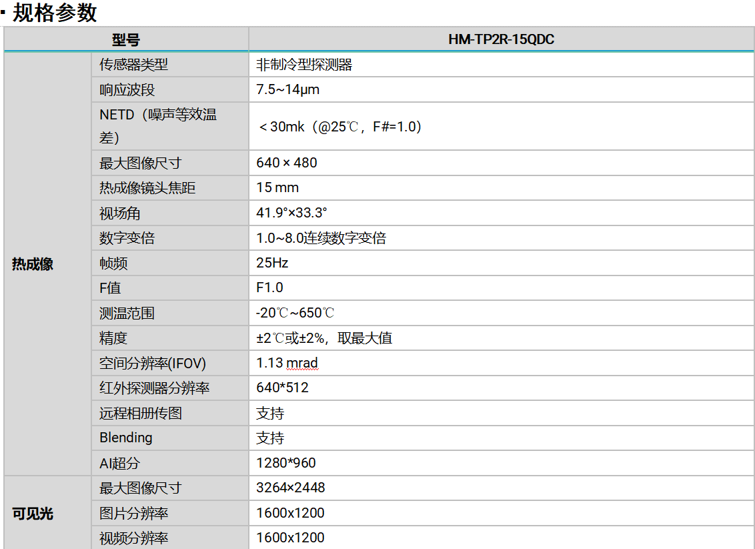Click the "视场角" label cell
755x549 pixels.
click(170, 213)
